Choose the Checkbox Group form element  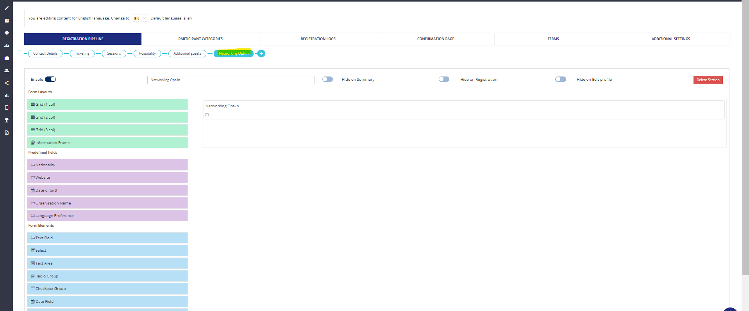tap(107, 289)
